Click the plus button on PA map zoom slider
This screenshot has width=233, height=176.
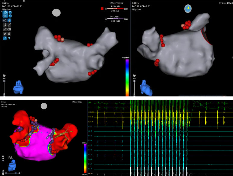point(19,173)
